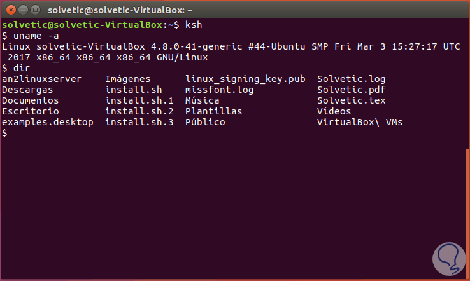Close the terminal window

tap(10, 9)
